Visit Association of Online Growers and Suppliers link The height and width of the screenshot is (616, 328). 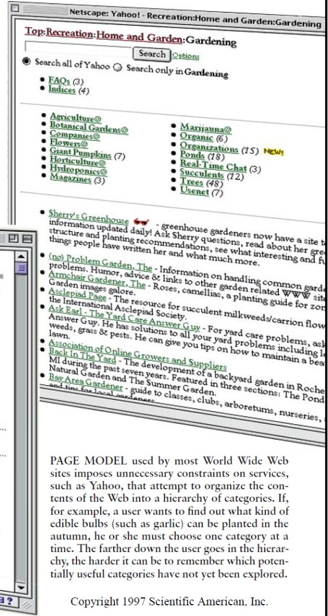(137, 354)
